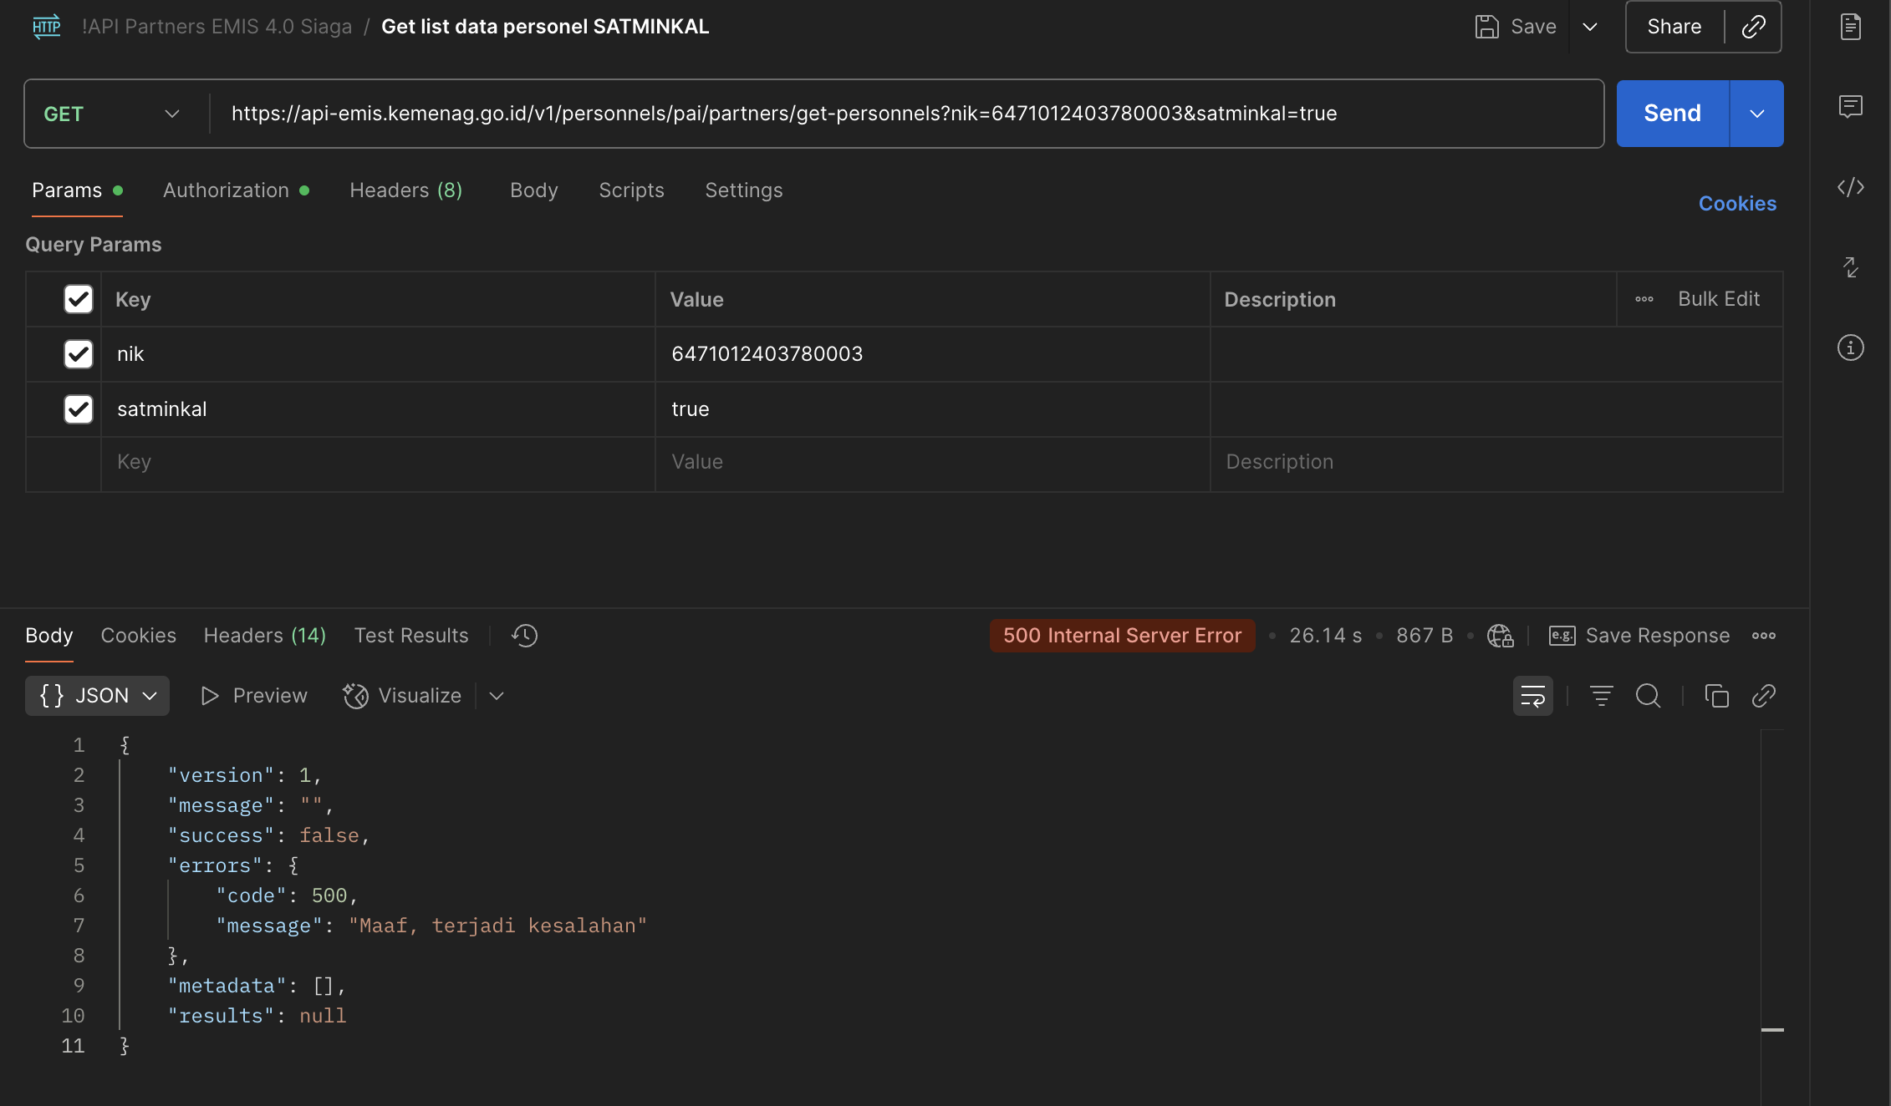Toggle the select-all params header checkbox
Image resolution: width=1891 pixels, height=1106 pixels.
(x=79, y=299)
